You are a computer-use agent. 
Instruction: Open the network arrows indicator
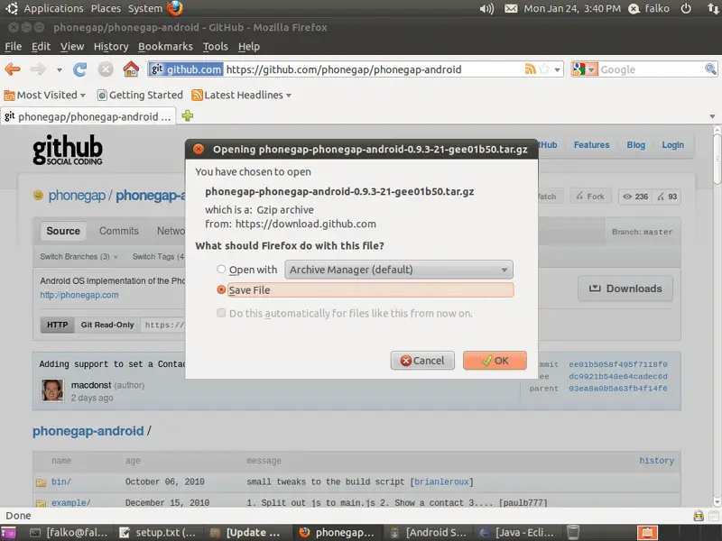[712, 8]
